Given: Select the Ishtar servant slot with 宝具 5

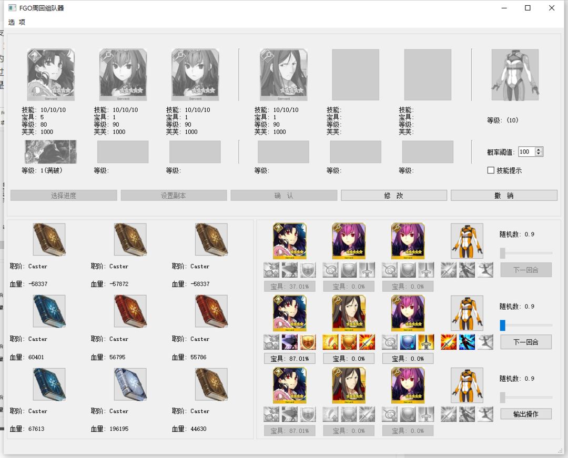Looking at the screenshot, I should [50, 75].
